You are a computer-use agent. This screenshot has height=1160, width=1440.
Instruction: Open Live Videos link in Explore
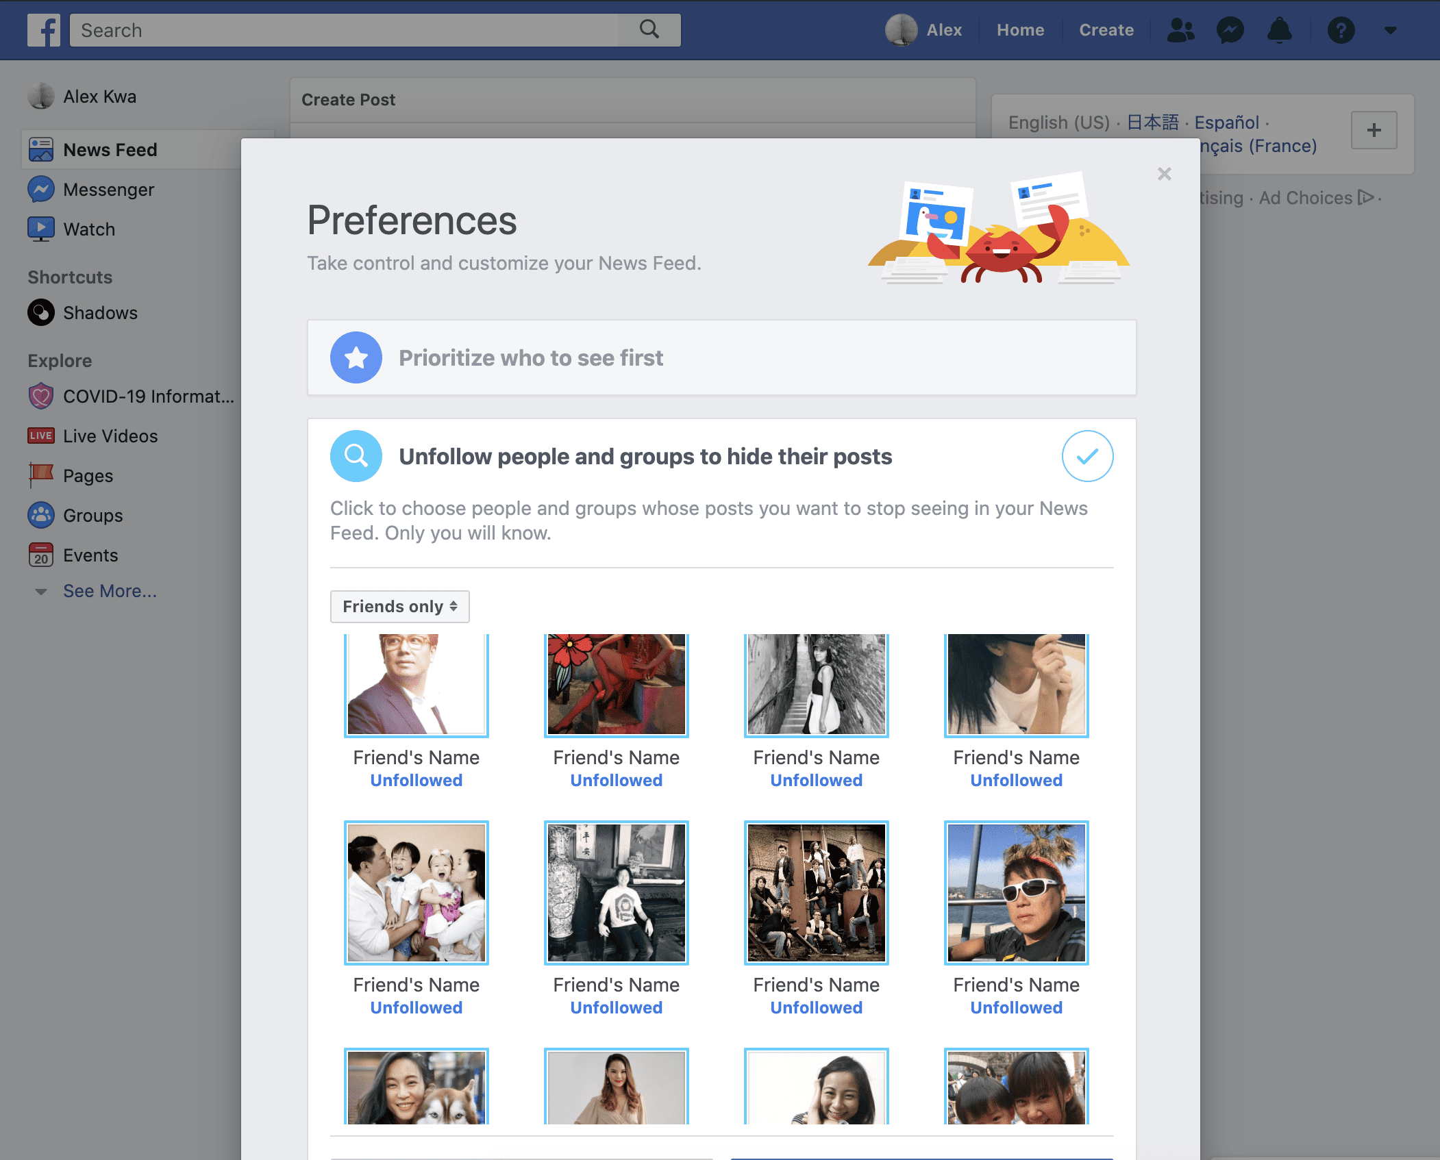[x=110, y=436]
